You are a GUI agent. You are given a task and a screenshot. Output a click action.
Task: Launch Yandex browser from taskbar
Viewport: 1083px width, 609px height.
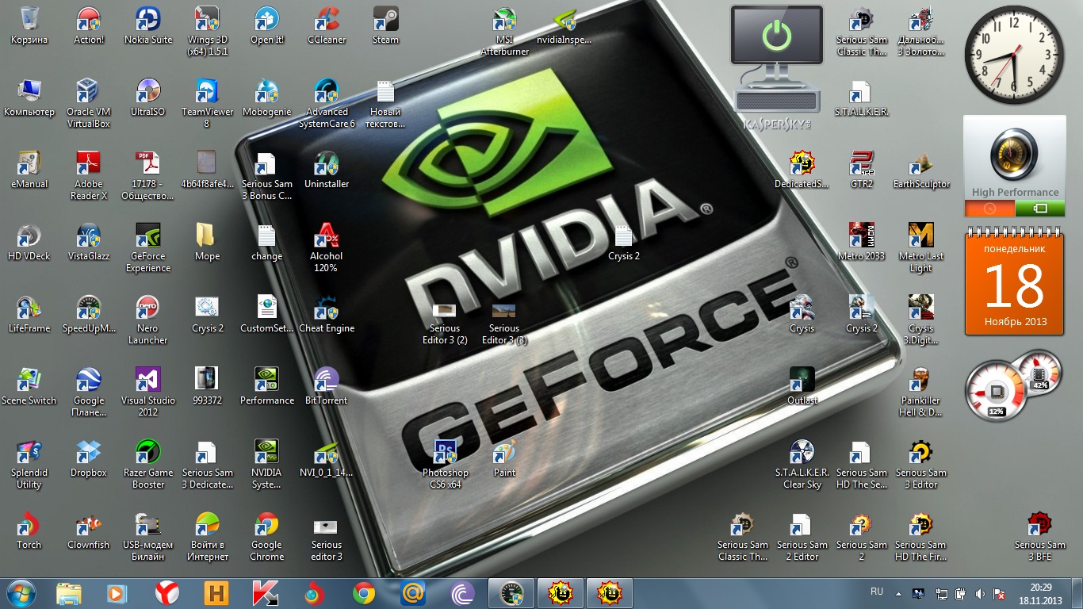coord(166,593)
